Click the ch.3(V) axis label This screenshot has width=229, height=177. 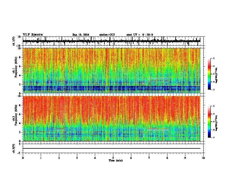pos(14,149)
